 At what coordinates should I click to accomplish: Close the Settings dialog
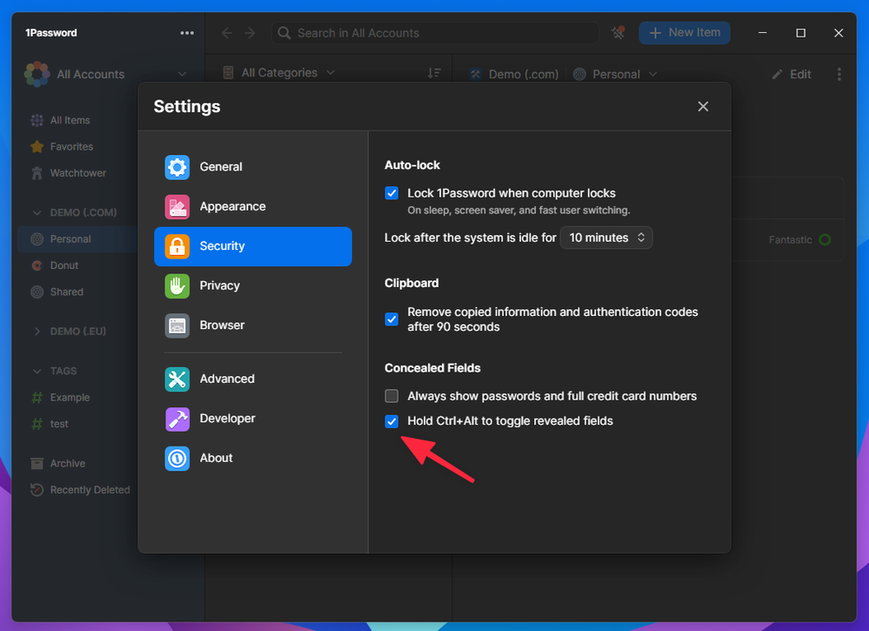pos(703,106)
